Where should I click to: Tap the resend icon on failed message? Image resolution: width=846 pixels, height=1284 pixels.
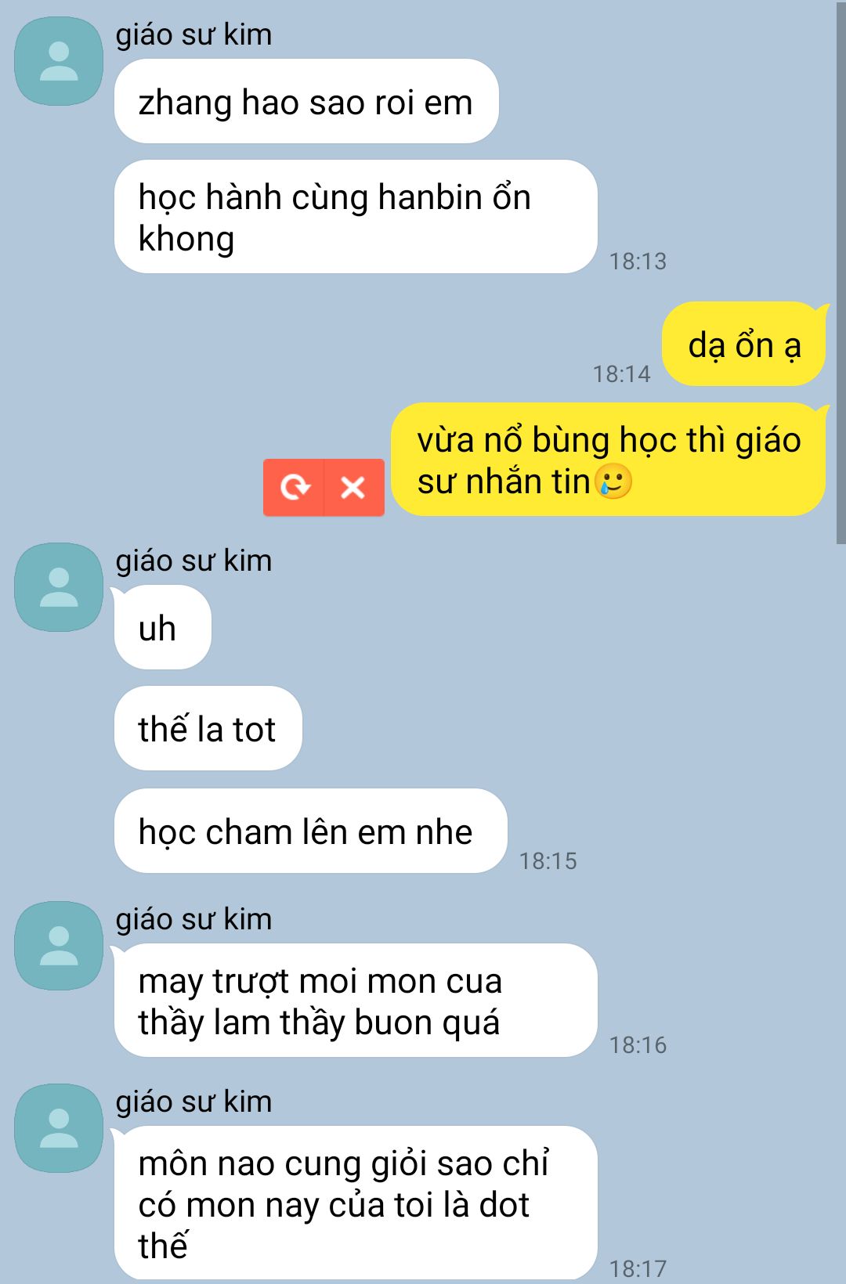click(x=295, y=487)
